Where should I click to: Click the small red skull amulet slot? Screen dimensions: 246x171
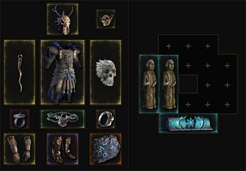[106, 19]
